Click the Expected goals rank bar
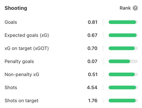 pyautogui.click(x=123, y=35)
